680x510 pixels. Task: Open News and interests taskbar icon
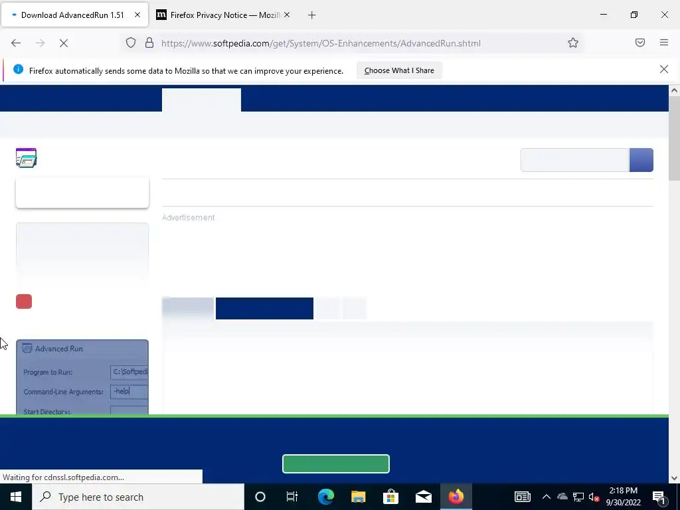522,497
